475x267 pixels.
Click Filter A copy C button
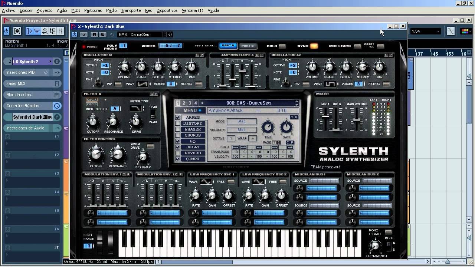(x=151, y=94)
